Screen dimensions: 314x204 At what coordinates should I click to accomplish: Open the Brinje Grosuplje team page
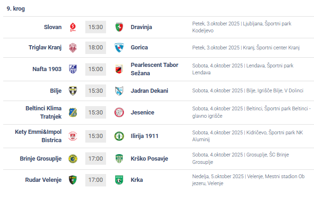[41, 158]
